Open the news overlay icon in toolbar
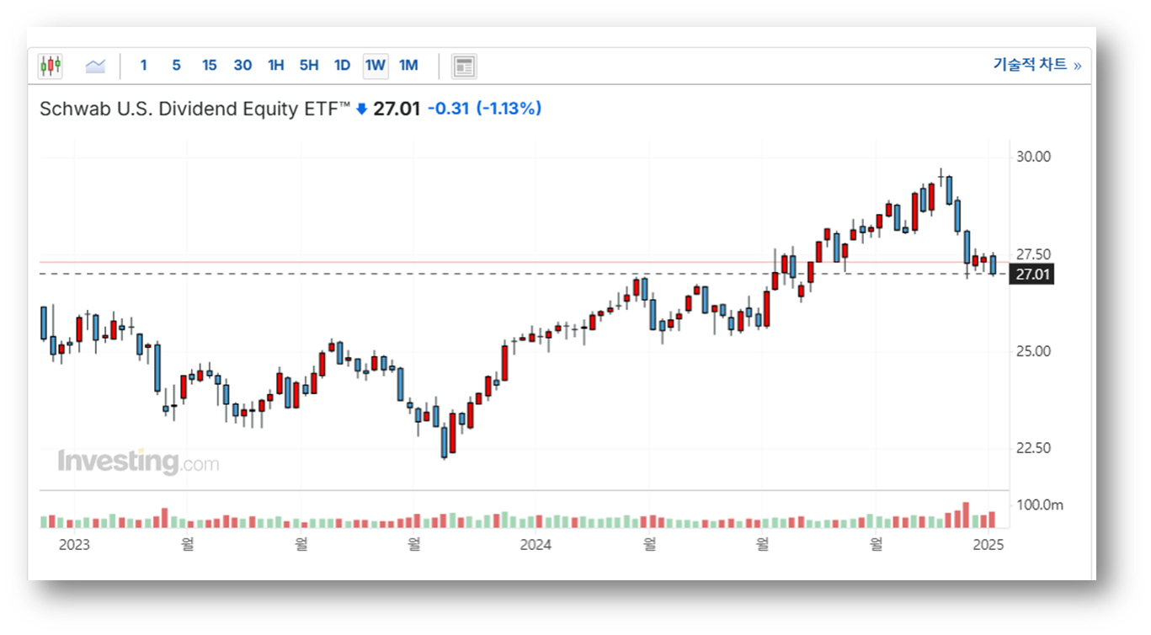The image size is (1151, 635). (464, 66)
